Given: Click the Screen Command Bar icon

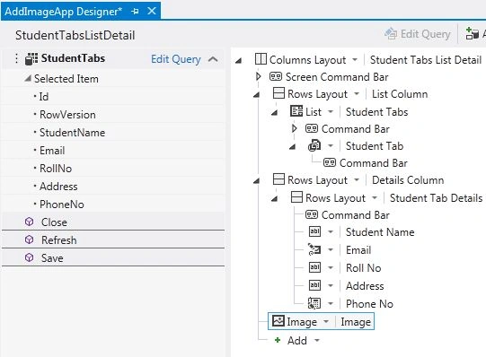Looking at the screenshot, I should tap(276, 76).
